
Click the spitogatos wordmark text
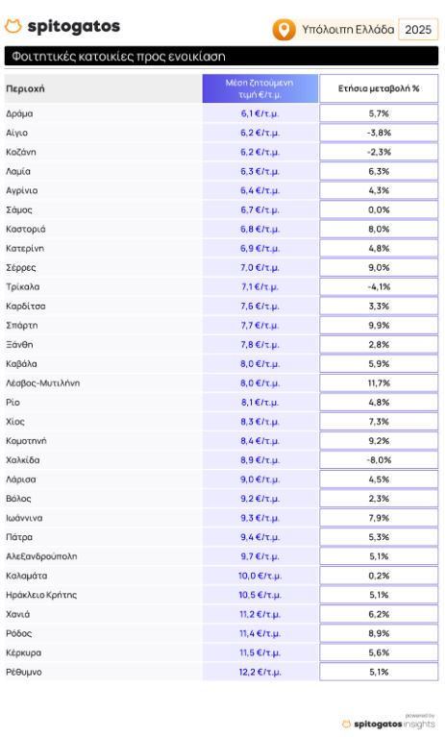[74, 26]
